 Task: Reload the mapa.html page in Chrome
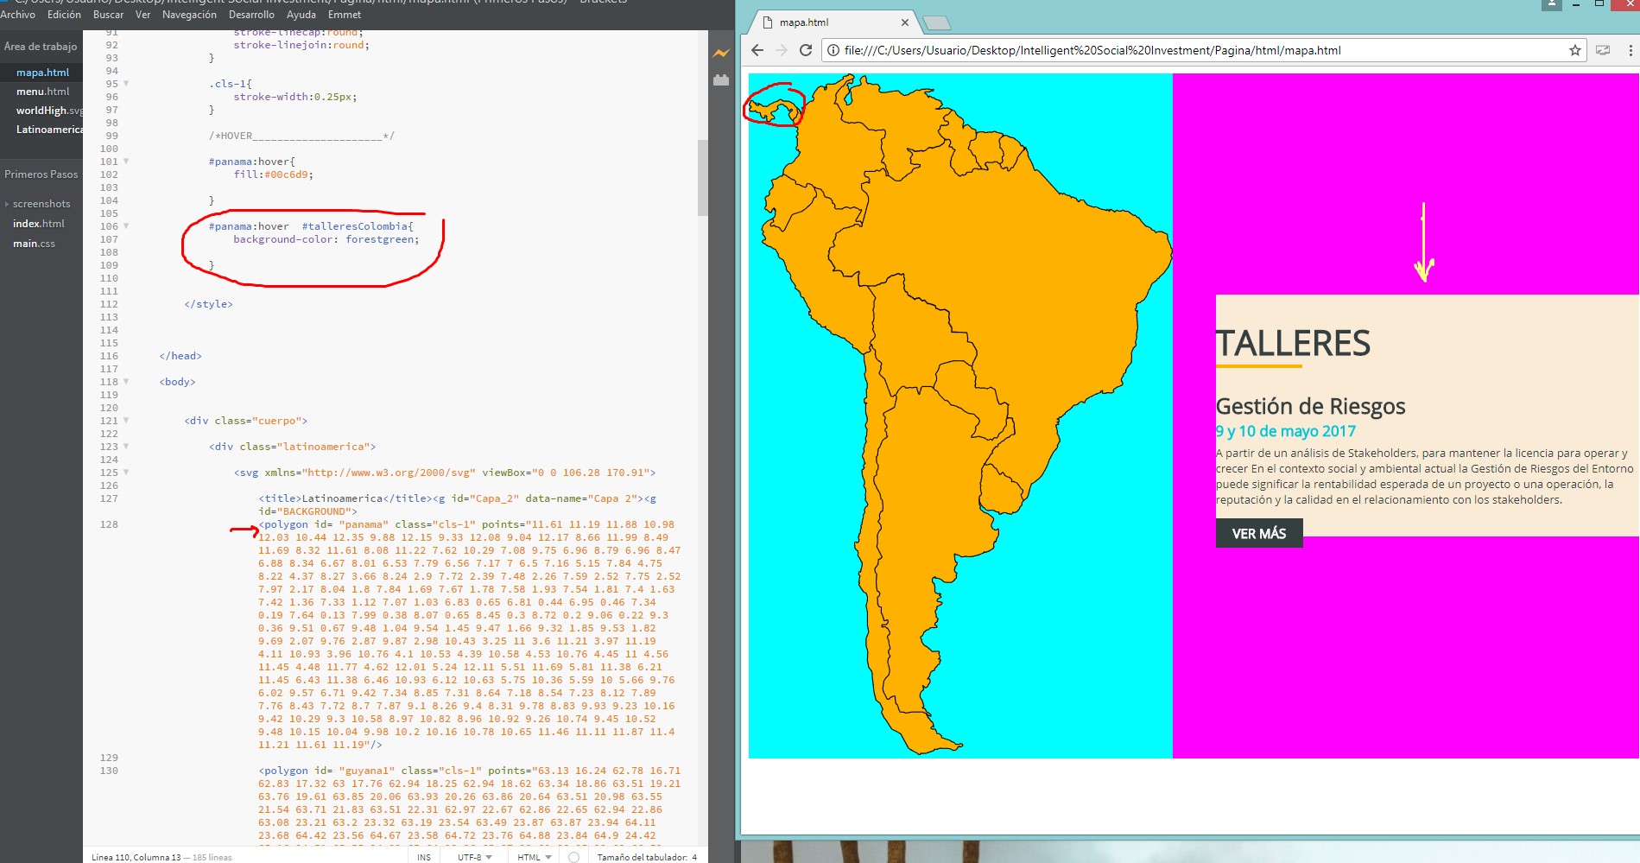805,50
